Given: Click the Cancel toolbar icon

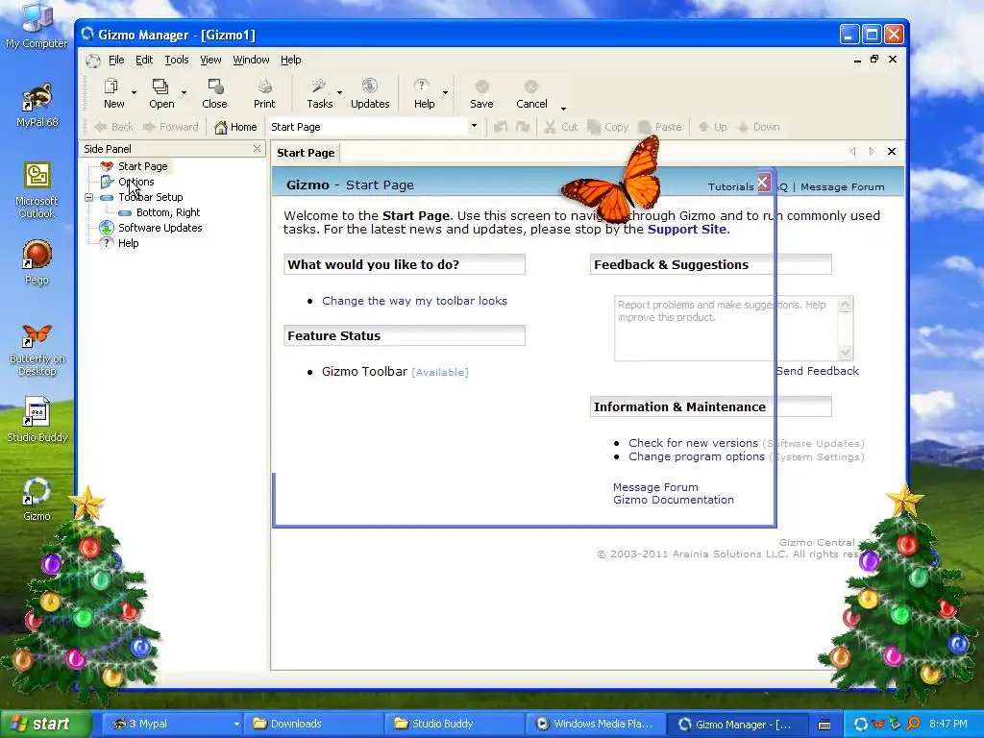Looking at the screenshot, I should [531, 93].
